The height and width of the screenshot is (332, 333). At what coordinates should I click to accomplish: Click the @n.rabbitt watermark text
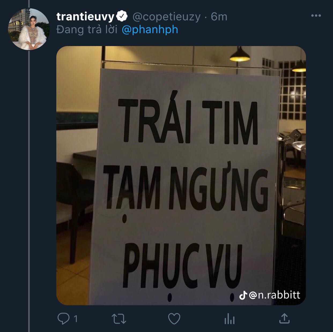tap(275, 295)
